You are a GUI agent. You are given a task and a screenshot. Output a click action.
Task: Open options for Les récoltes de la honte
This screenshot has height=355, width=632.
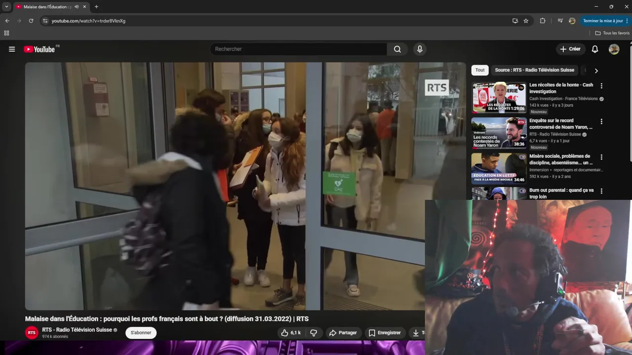tap(601, 86)
